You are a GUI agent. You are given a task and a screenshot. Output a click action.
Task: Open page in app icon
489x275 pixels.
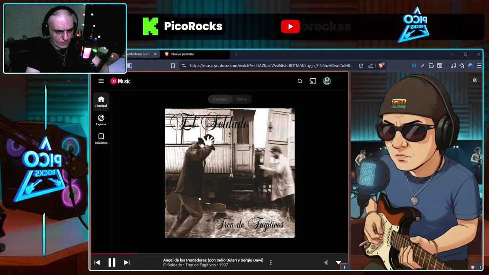tap(361, 66)
